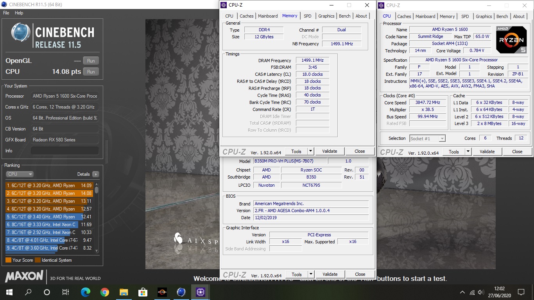Switch to Mainboard tab in Memory CPU-Z window

tap(268, 16)
